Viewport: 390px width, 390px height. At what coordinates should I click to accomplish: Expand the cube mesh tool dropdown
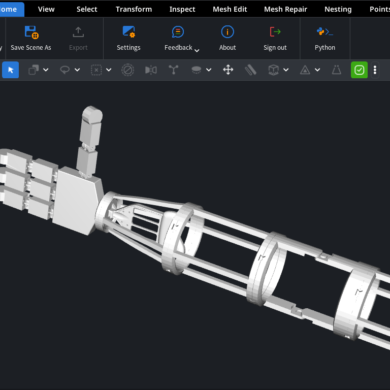point(286,70)
